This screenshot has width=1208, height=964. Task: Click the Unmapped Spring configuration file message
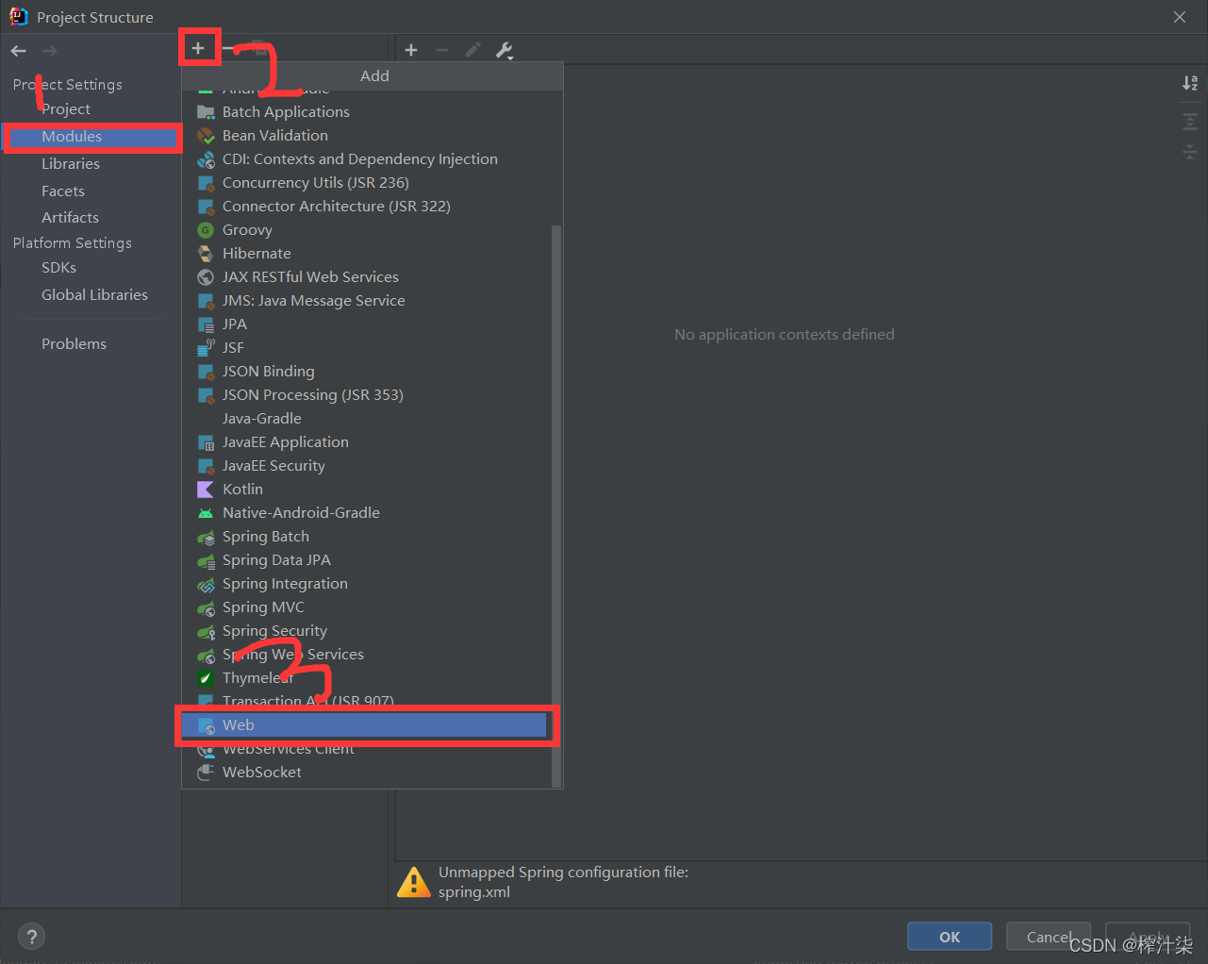click(563, 873)
